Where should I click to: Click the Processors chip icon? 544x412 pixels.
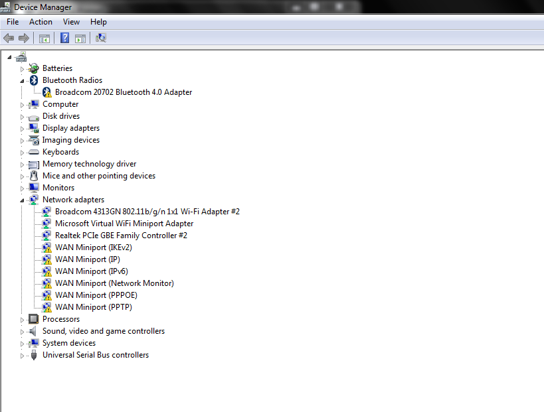(34, 319)
